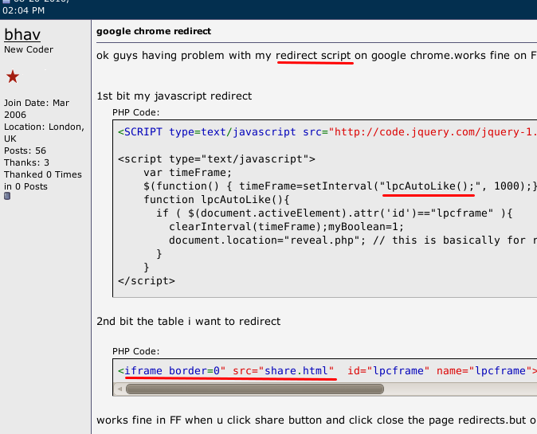Click the line '1st bit my javascript redirect'
The image size is (537, 434).
174,96
